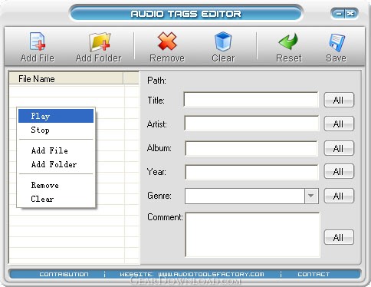This screenshot has width=371, height=287.
Task: Click the File Name column header
Action: pyautogui.click(x=66, y=78)
